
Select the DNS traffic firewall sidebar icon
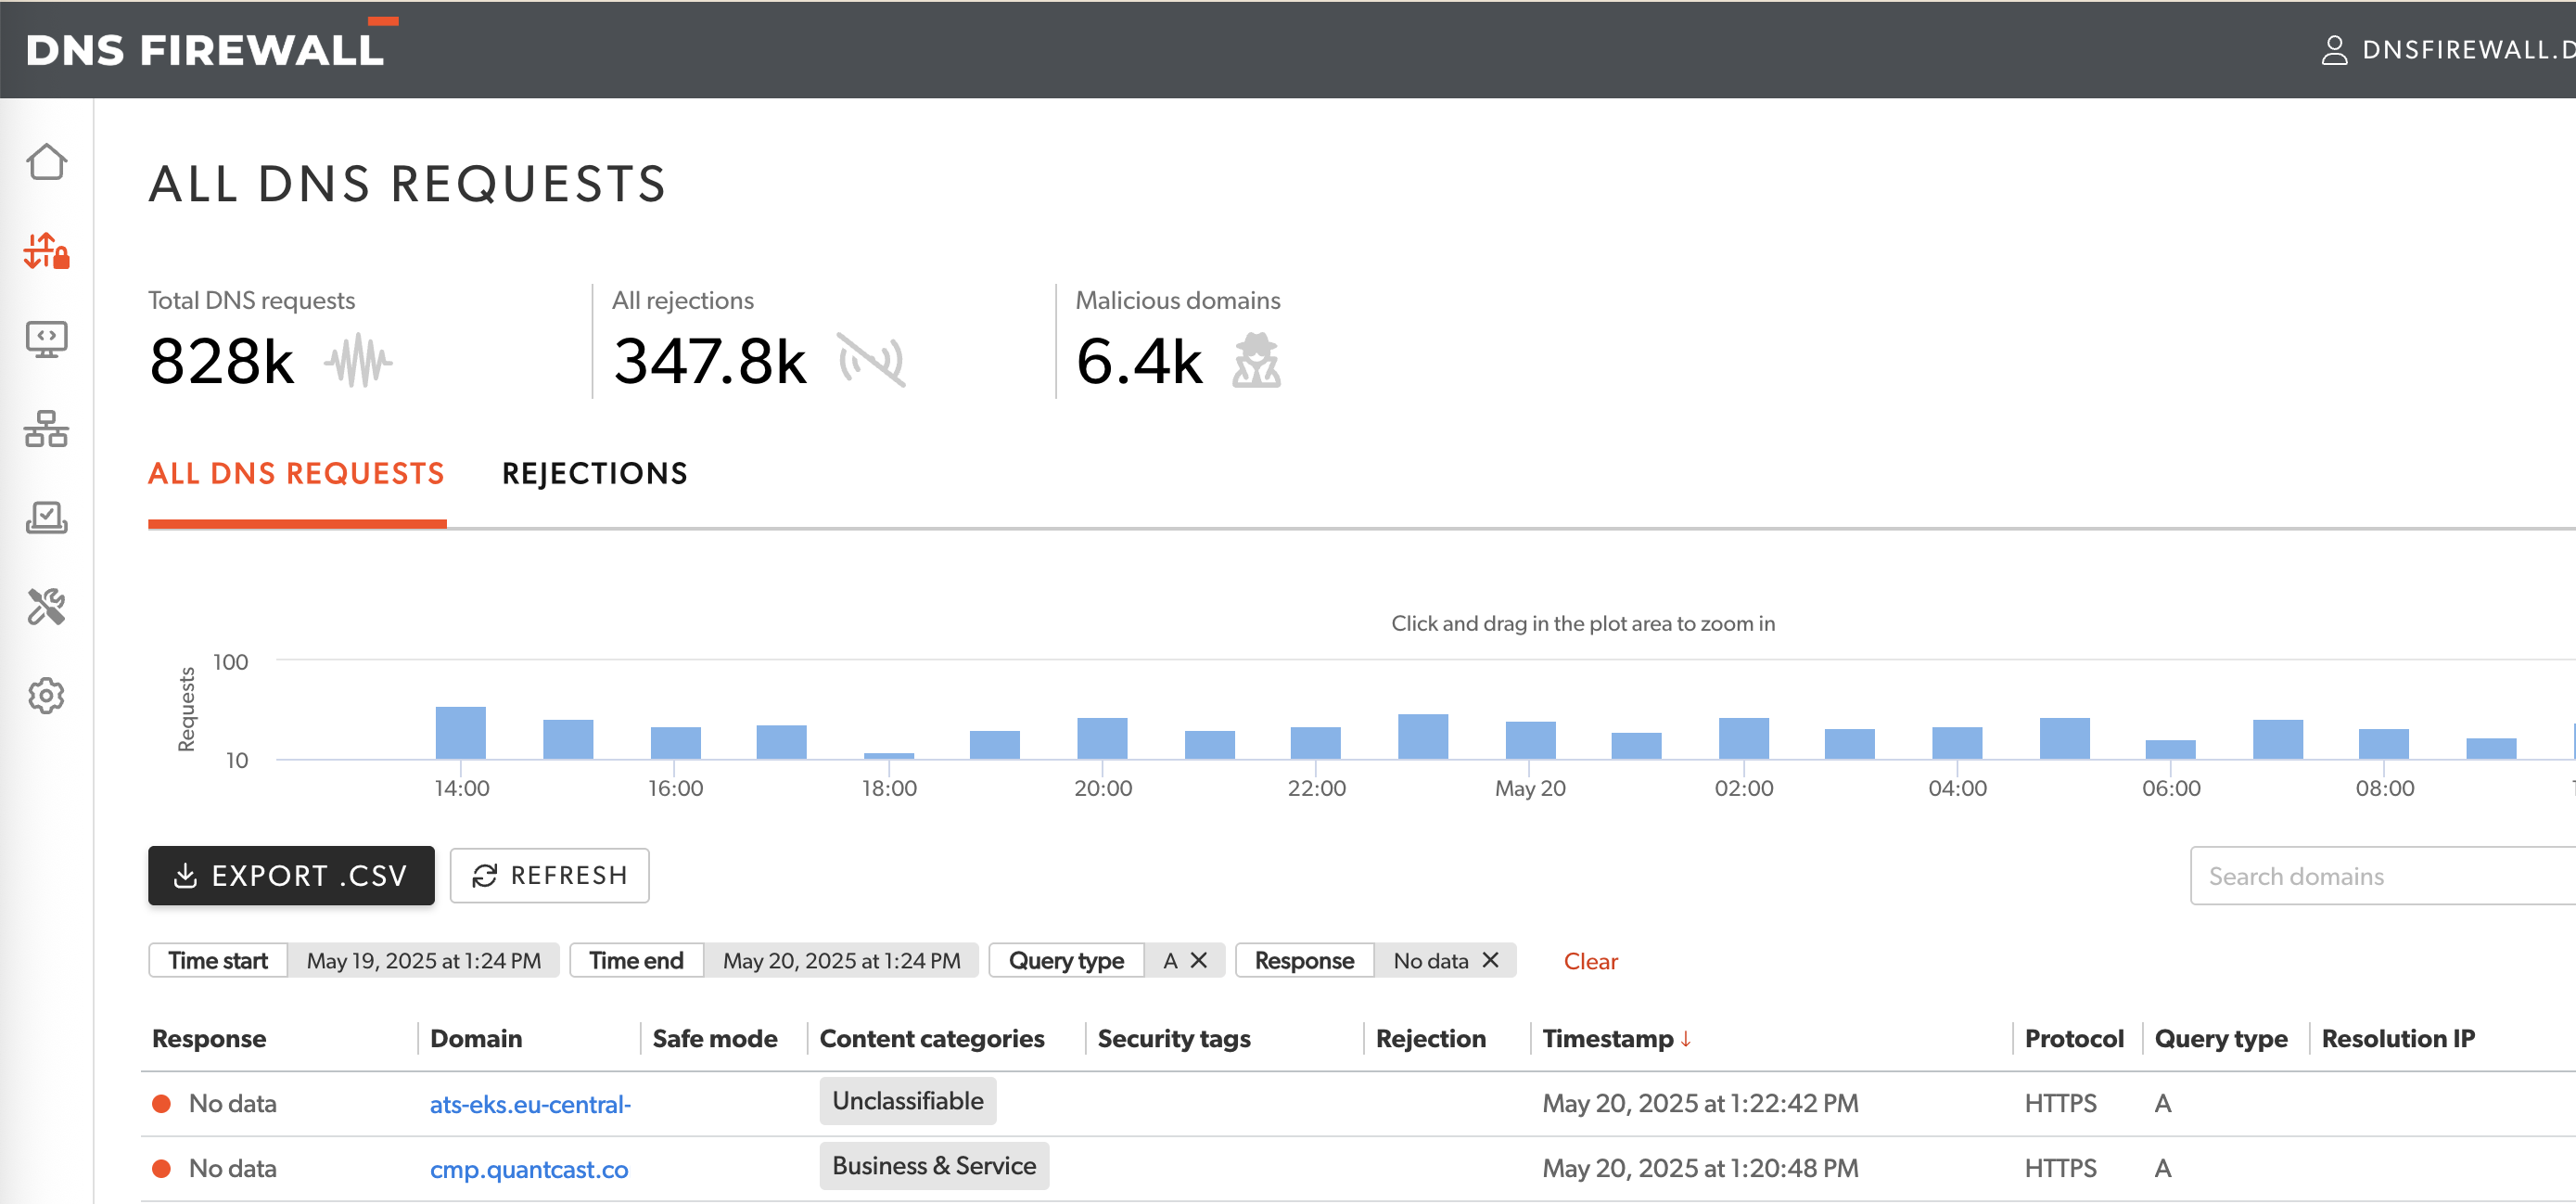point(47,252)
